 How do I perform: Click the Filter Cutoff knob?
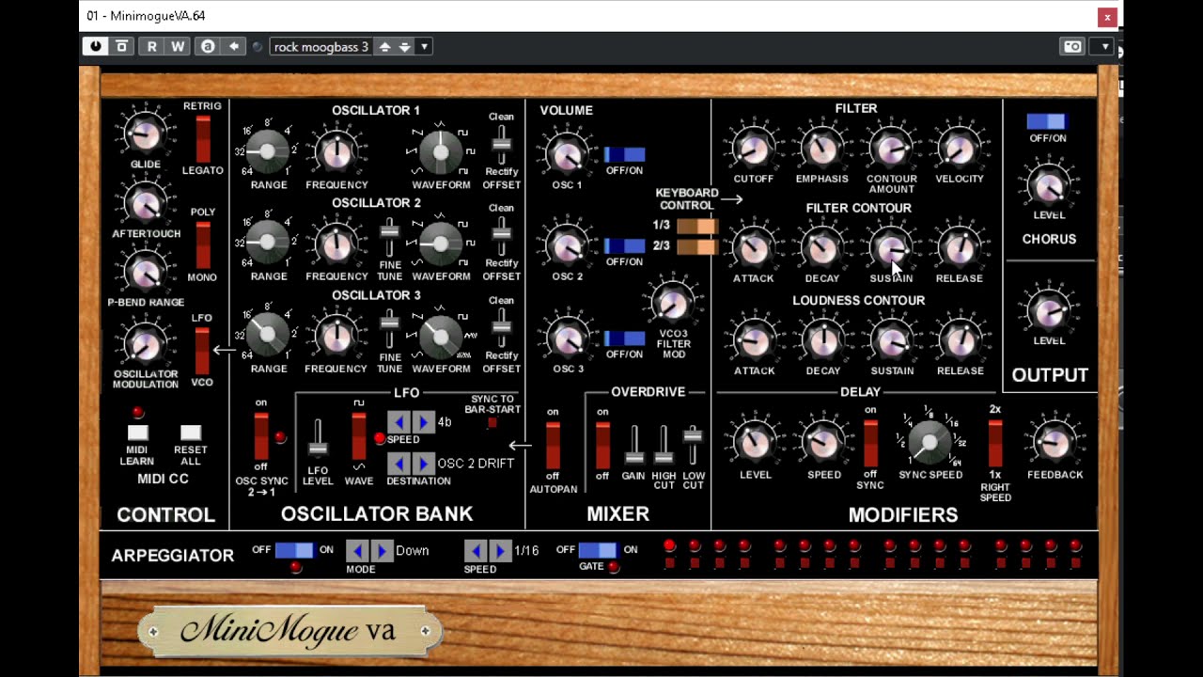click(753, 150)
